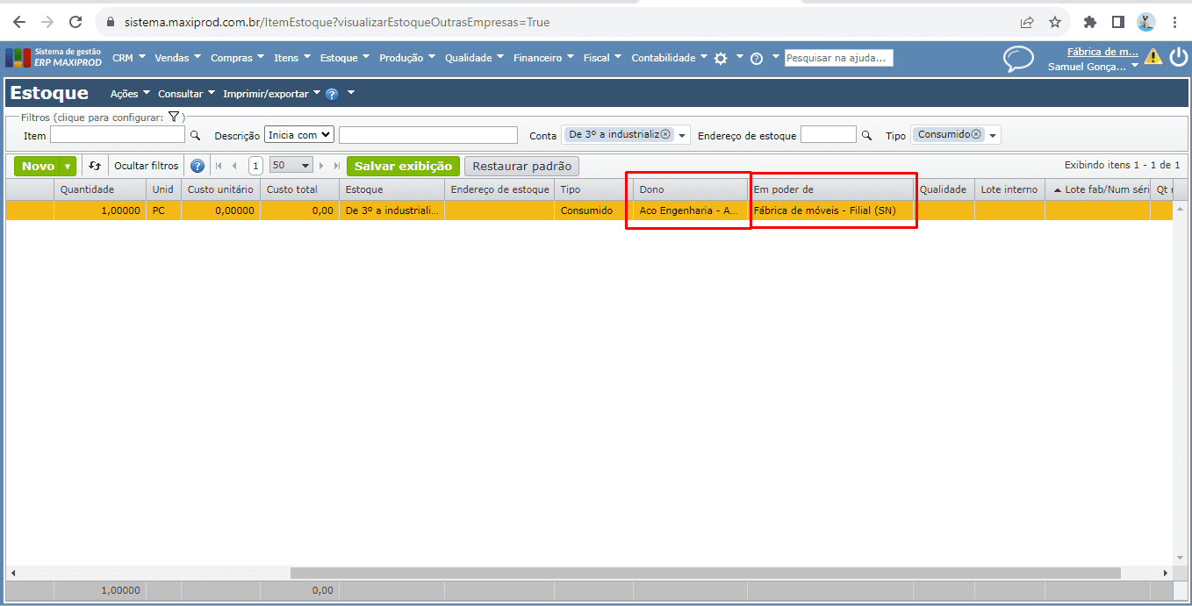Expand the Ações dropdown
This screenshot has width=1192, height=606.
(130, 94)
